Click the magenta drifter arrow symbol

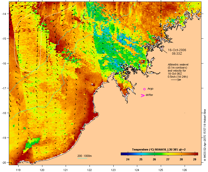point(143,96)
